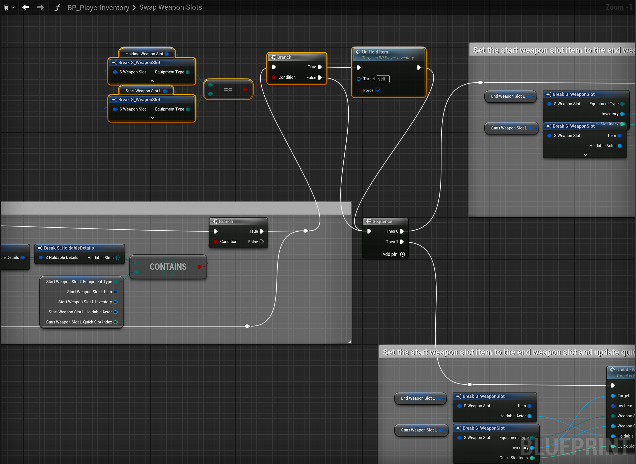Expand the second Break S_WeaponSlot node
636x464 pixels.
(152, 118)
